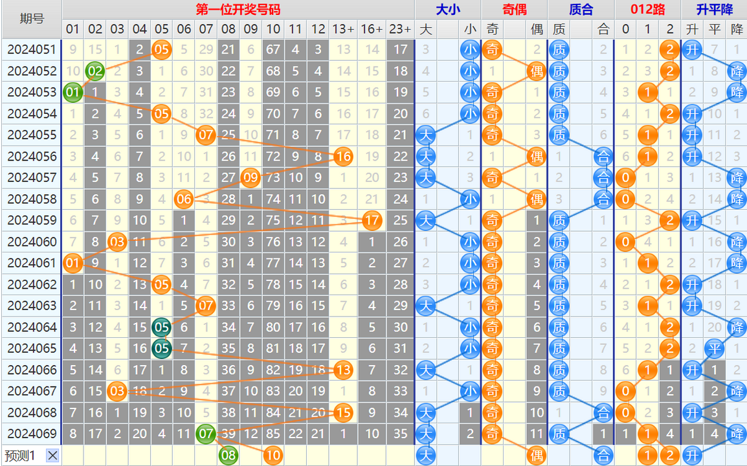
Task: Click the orange 偶 ball in prediction row
Action: click(537, 455)
